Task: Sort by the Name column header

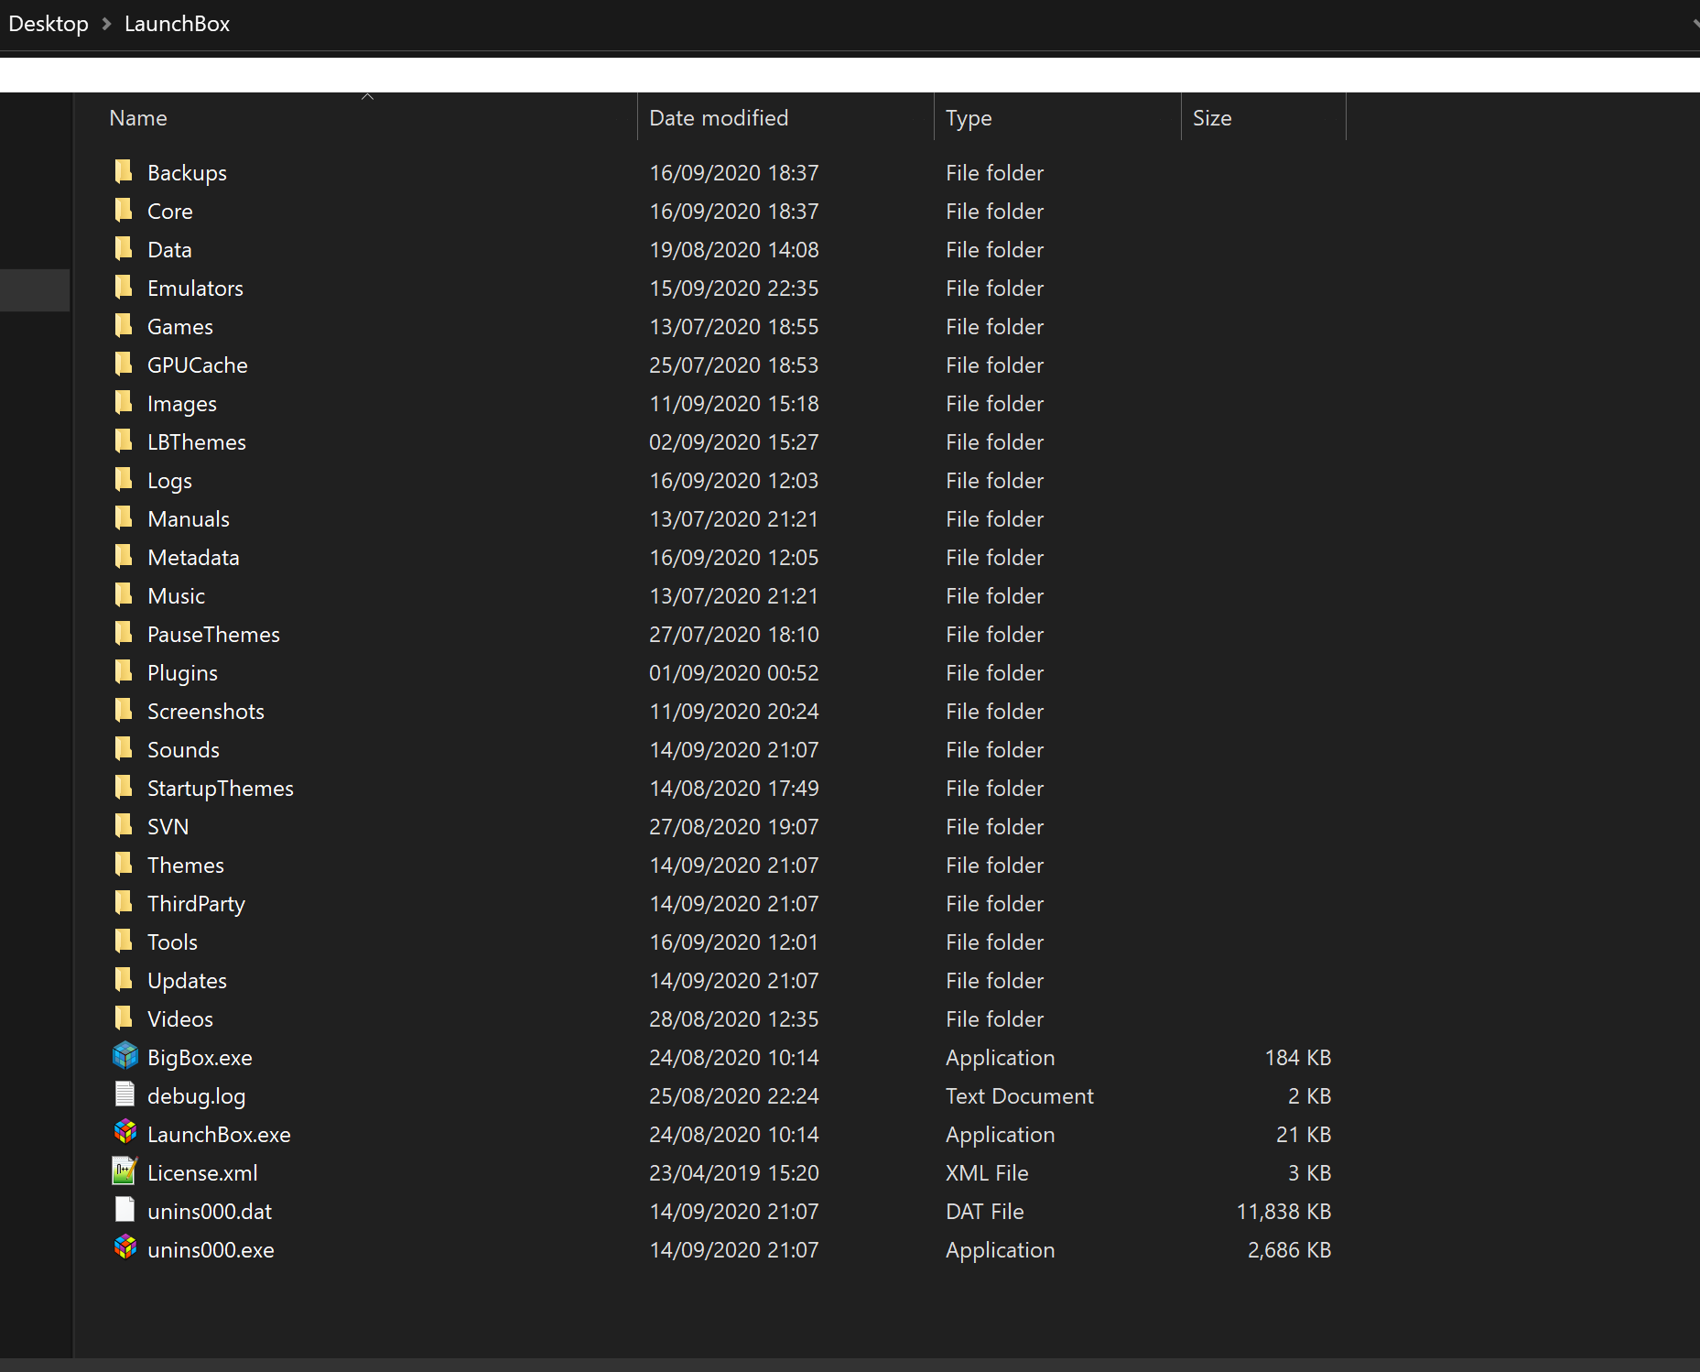Action: pos(138,118)
